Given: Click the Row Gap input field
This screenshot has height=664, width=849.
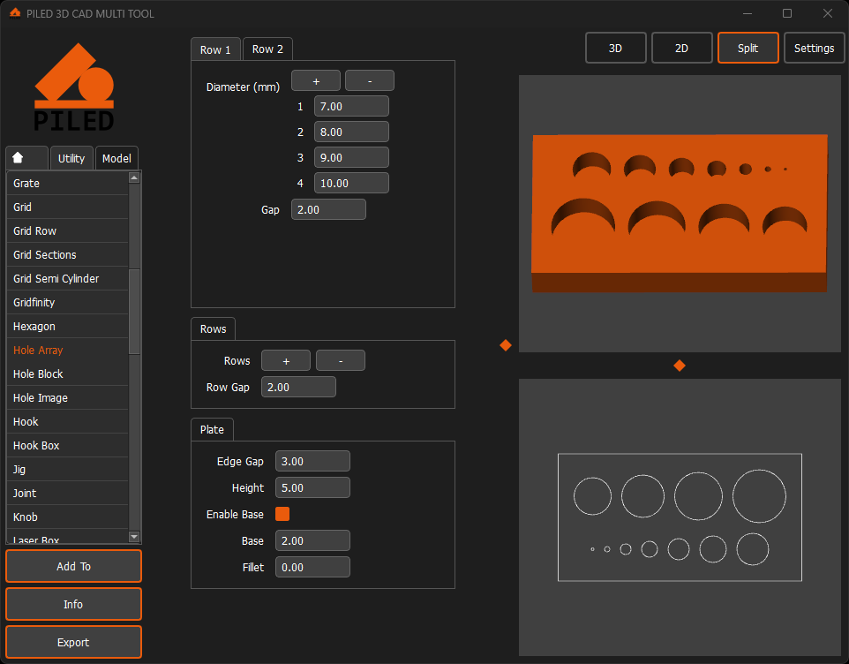Looking at the screenshot, I should pyautogui.click(x=298, y=387).
